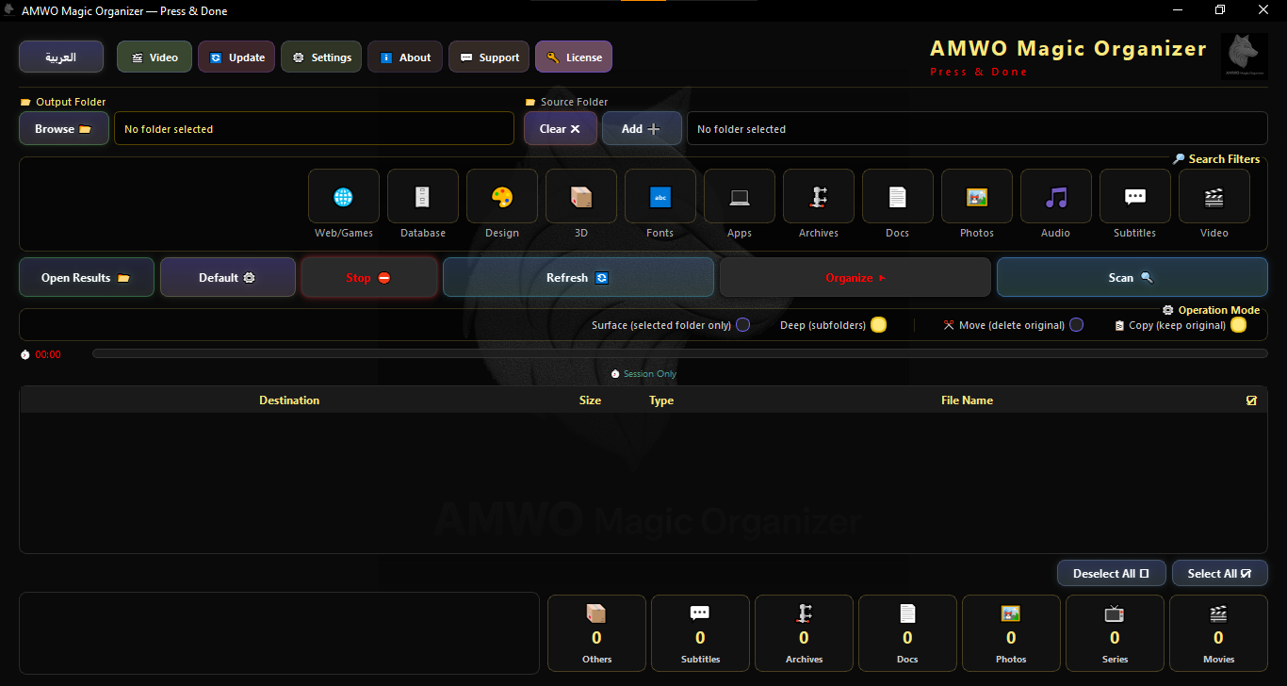Clear the source folder list
Screen dimensions: 1287x686
(561, 129)
